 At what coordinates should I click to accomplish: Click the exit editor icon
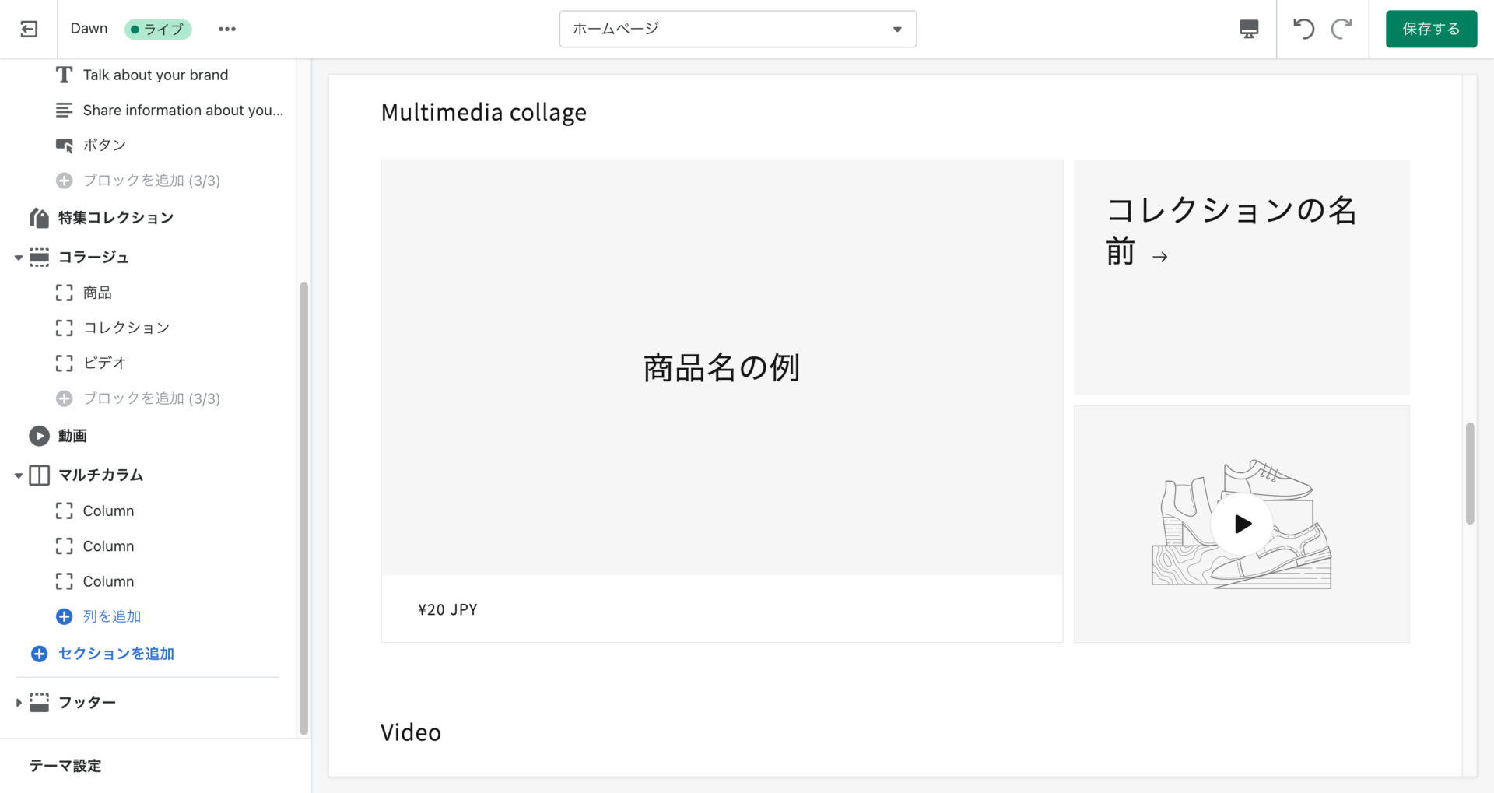tap(29, 30)
